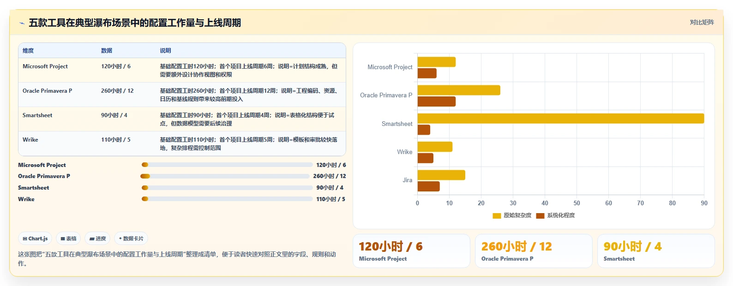Image resolution: width=733 pixels, height=286 pixels.
Task: Click the 维度 column header
Action: coord(28,51)
